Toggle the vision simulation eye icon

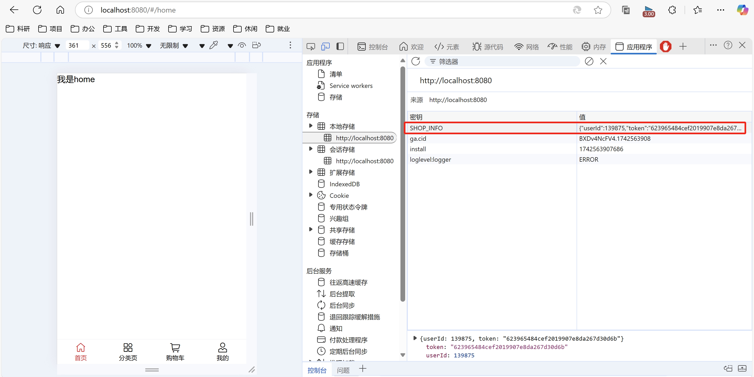tap(242, 45)
